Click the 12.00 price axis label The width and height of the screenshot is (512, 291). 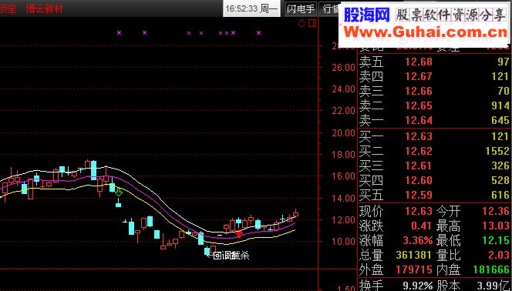click(x=343, y=220)
